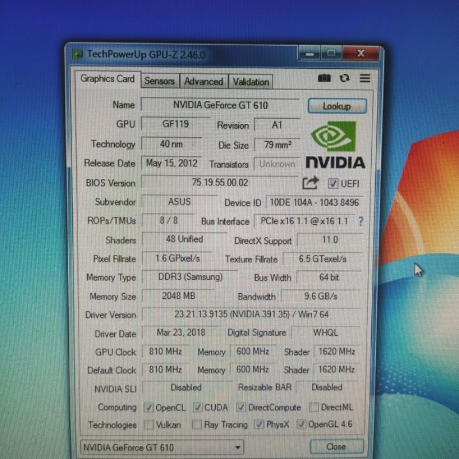
Task: Click the Transistors field Unknown
Action: [x=277, y=164]
